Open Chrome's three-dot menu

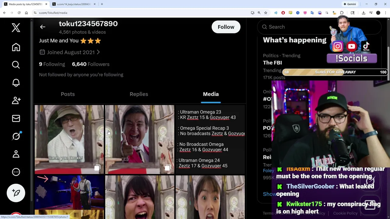point(385,13)
